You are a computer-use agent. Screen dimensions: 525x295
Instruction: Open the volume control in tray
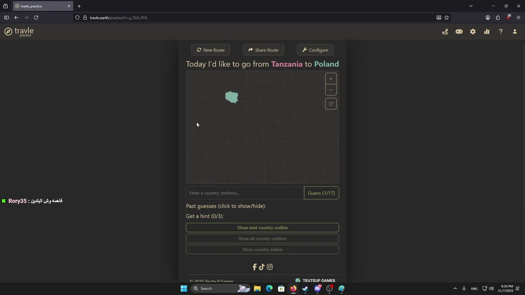(491, 288)
